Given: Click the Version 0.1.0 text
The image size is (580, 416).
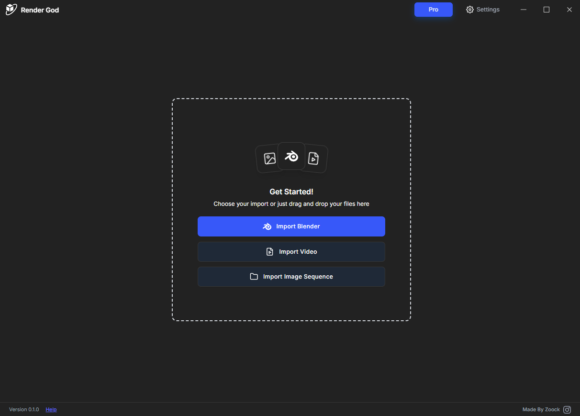Looking at the screenshot, I should click(x=23, y=409).
